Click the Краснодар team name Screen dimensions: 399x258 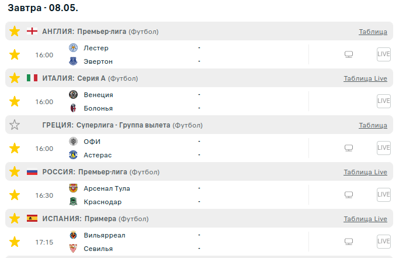point(103,202)
